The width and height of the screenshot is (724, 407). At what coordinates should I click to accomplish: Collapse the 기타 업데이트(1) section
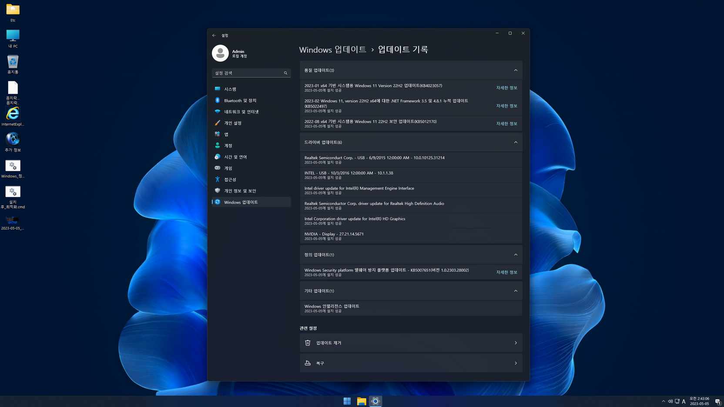coord(516,291)
